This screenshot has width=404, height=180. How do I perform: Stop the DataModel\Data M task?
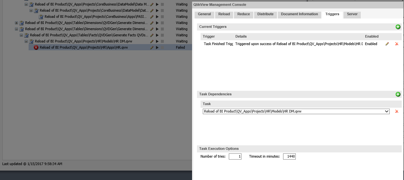point(163,4)
